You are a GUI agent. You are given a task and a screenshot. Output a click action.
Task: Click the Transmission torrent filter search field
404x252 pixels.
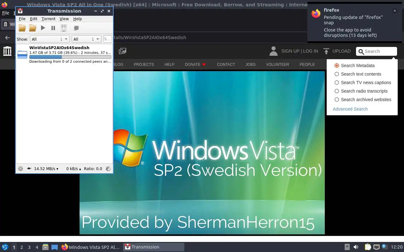click(x=107, y=39)
